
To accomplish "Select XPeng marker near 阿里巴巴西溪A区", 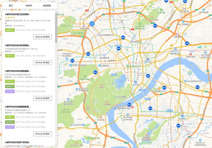I will (72, 61).
